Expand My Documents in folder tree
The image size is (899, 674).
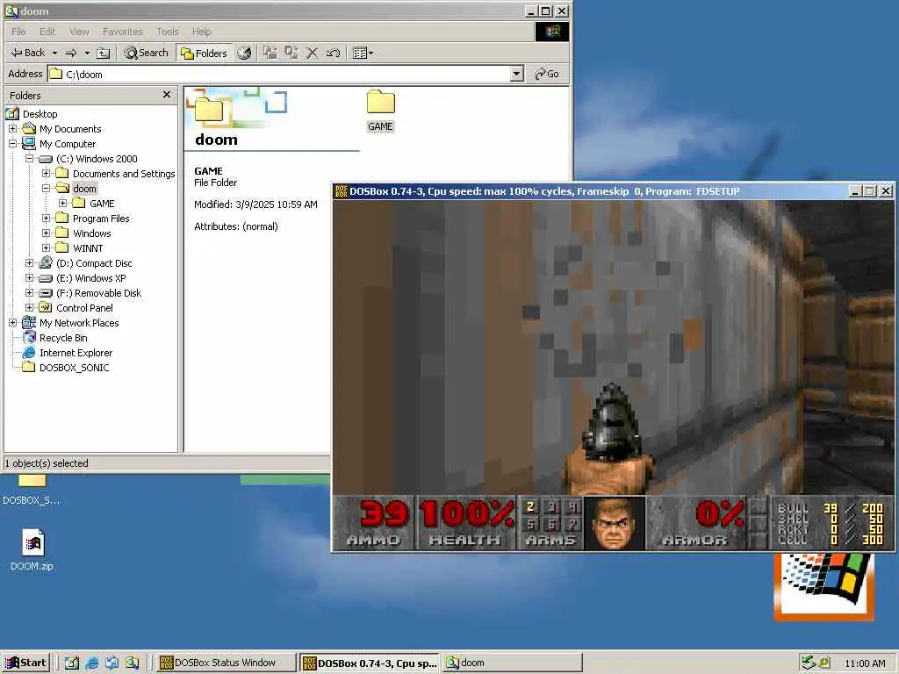pyautogui.click(x=12, y=129)
